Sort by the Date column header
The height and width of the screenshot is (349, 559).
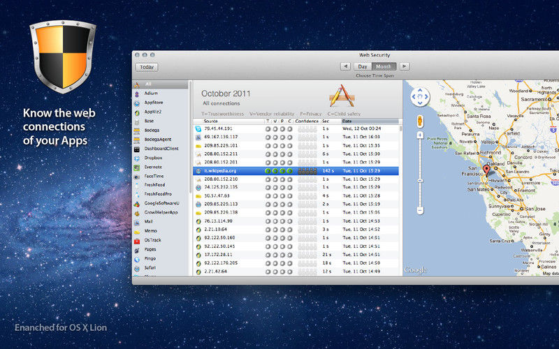pyautogui.click(x=370, y=121)
